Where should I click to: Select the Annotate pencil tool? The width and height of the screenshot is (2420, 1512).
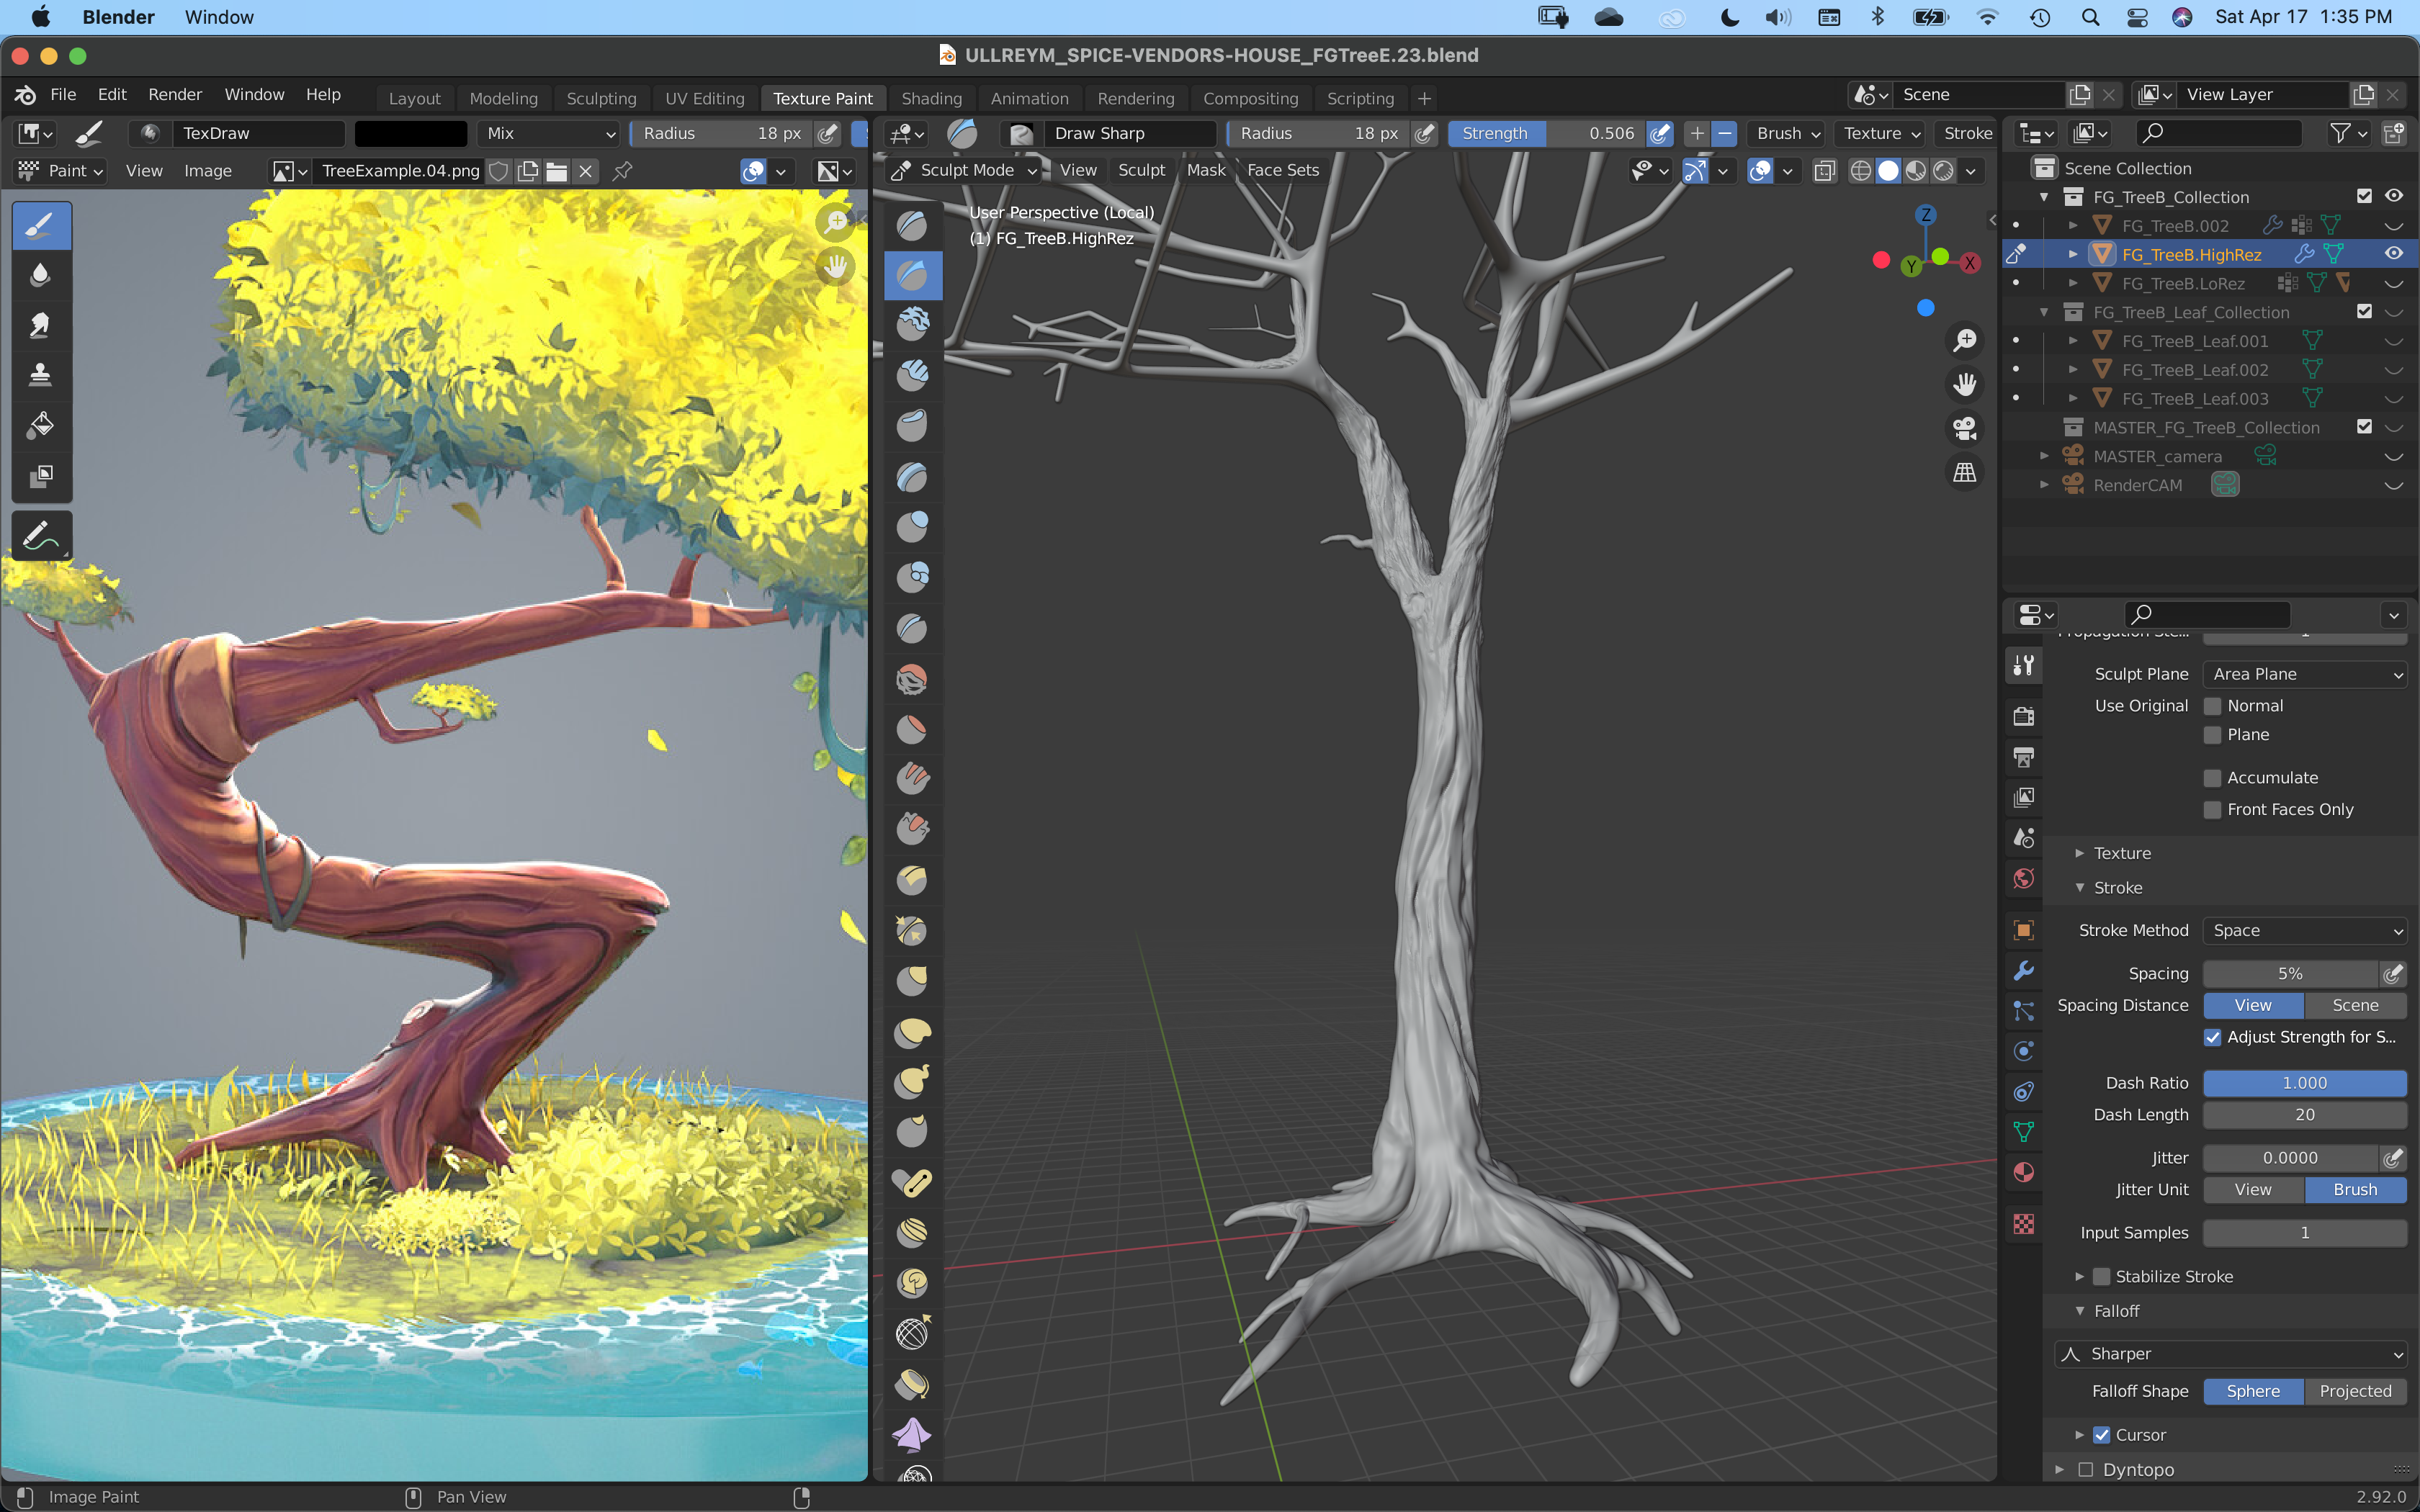40,535
